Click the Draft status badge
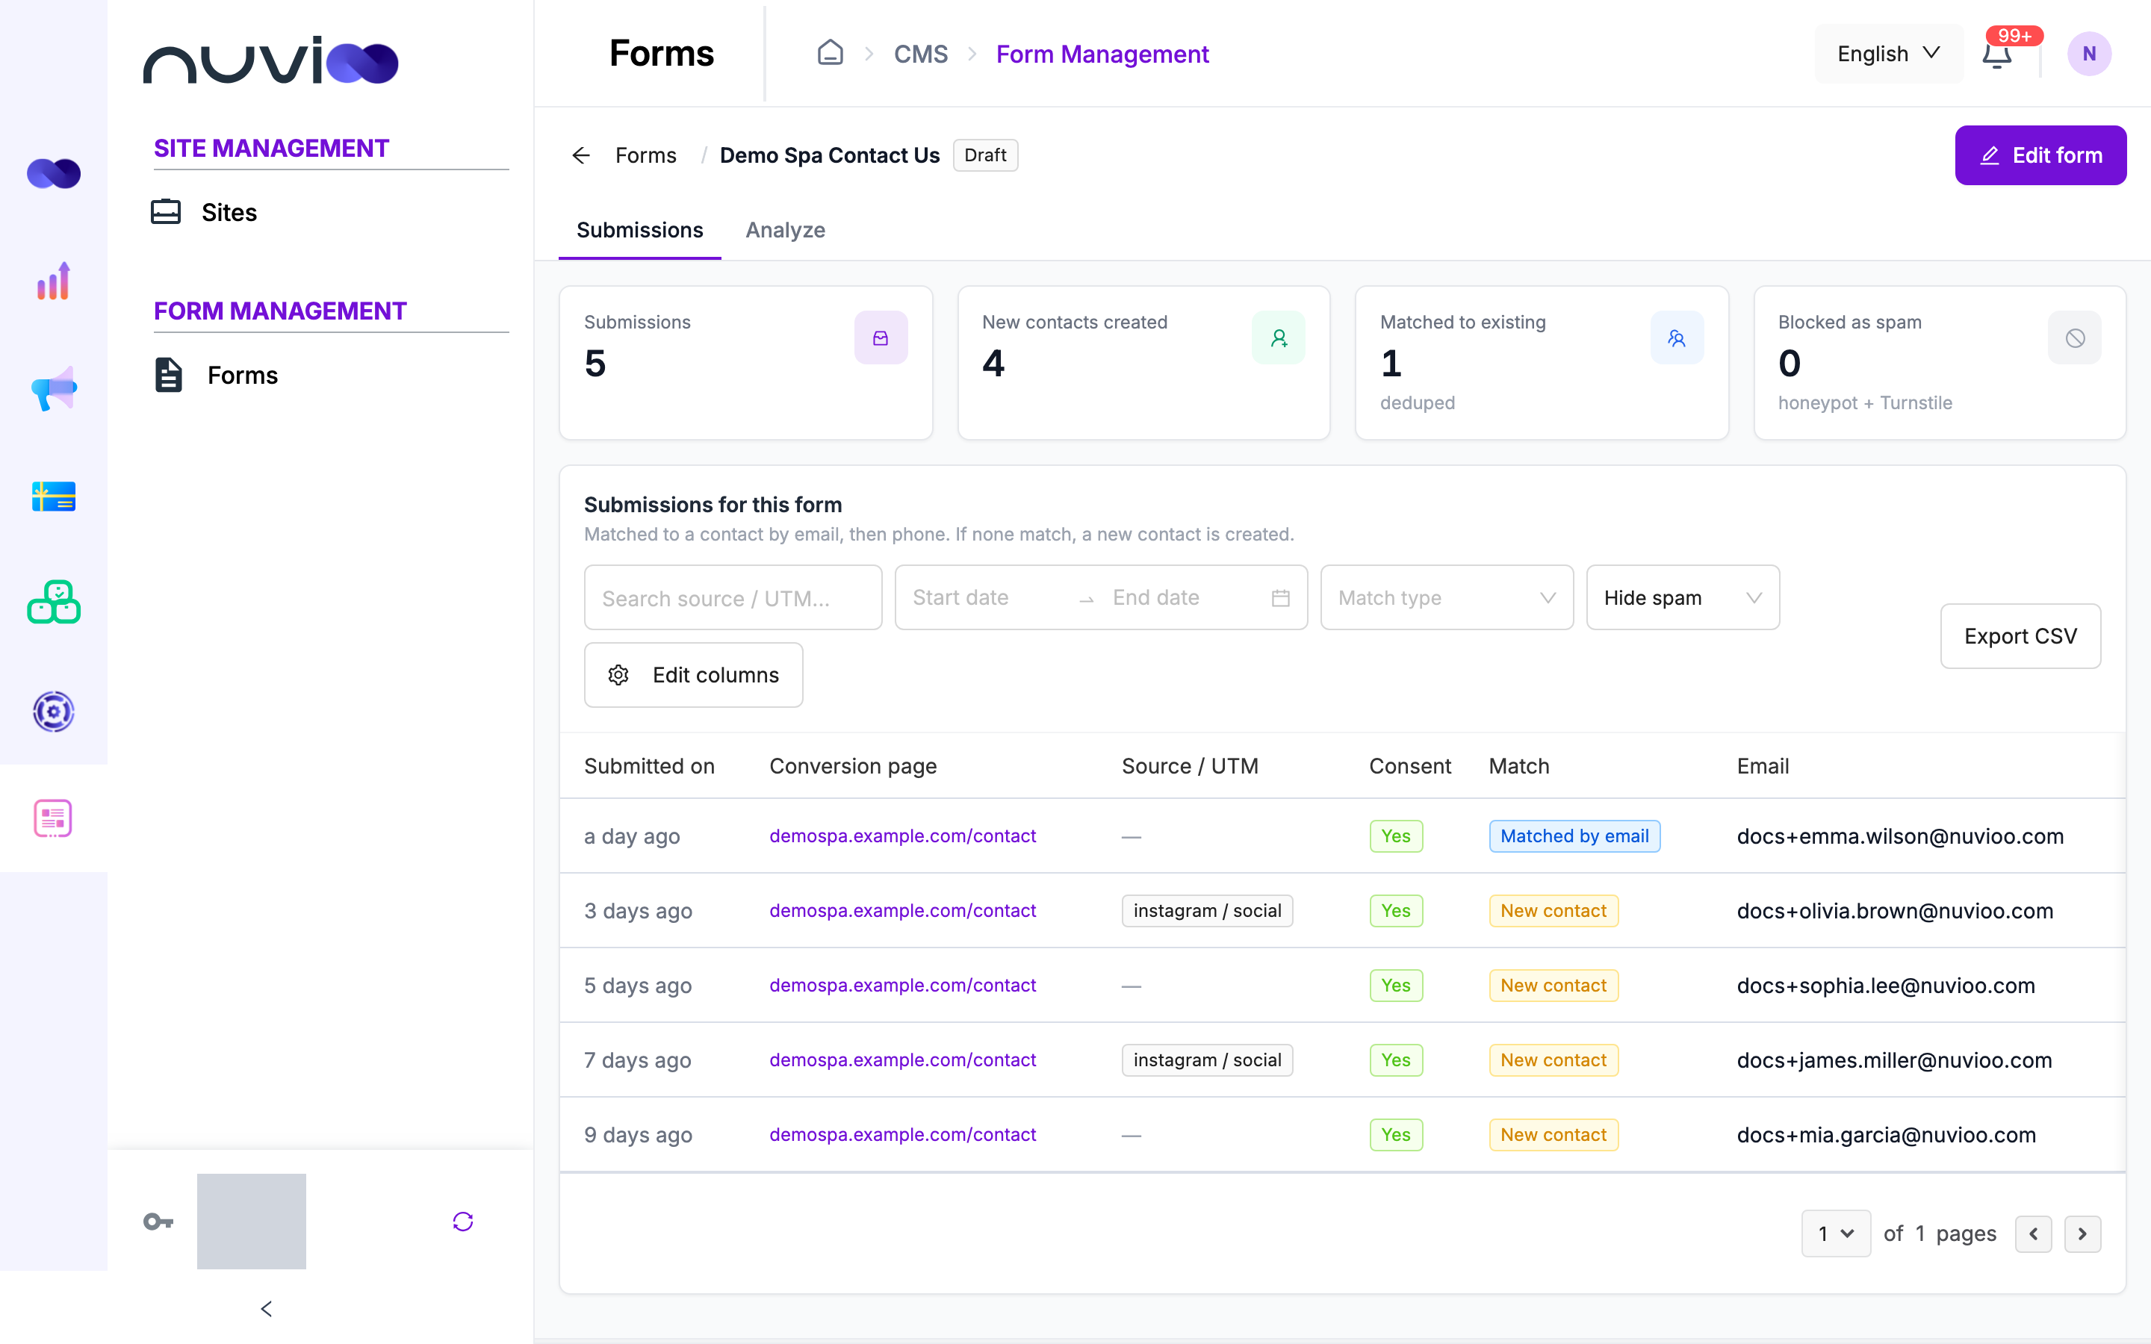The image size is (2151, 1344). pyautogui.click(x=985, y=155)
